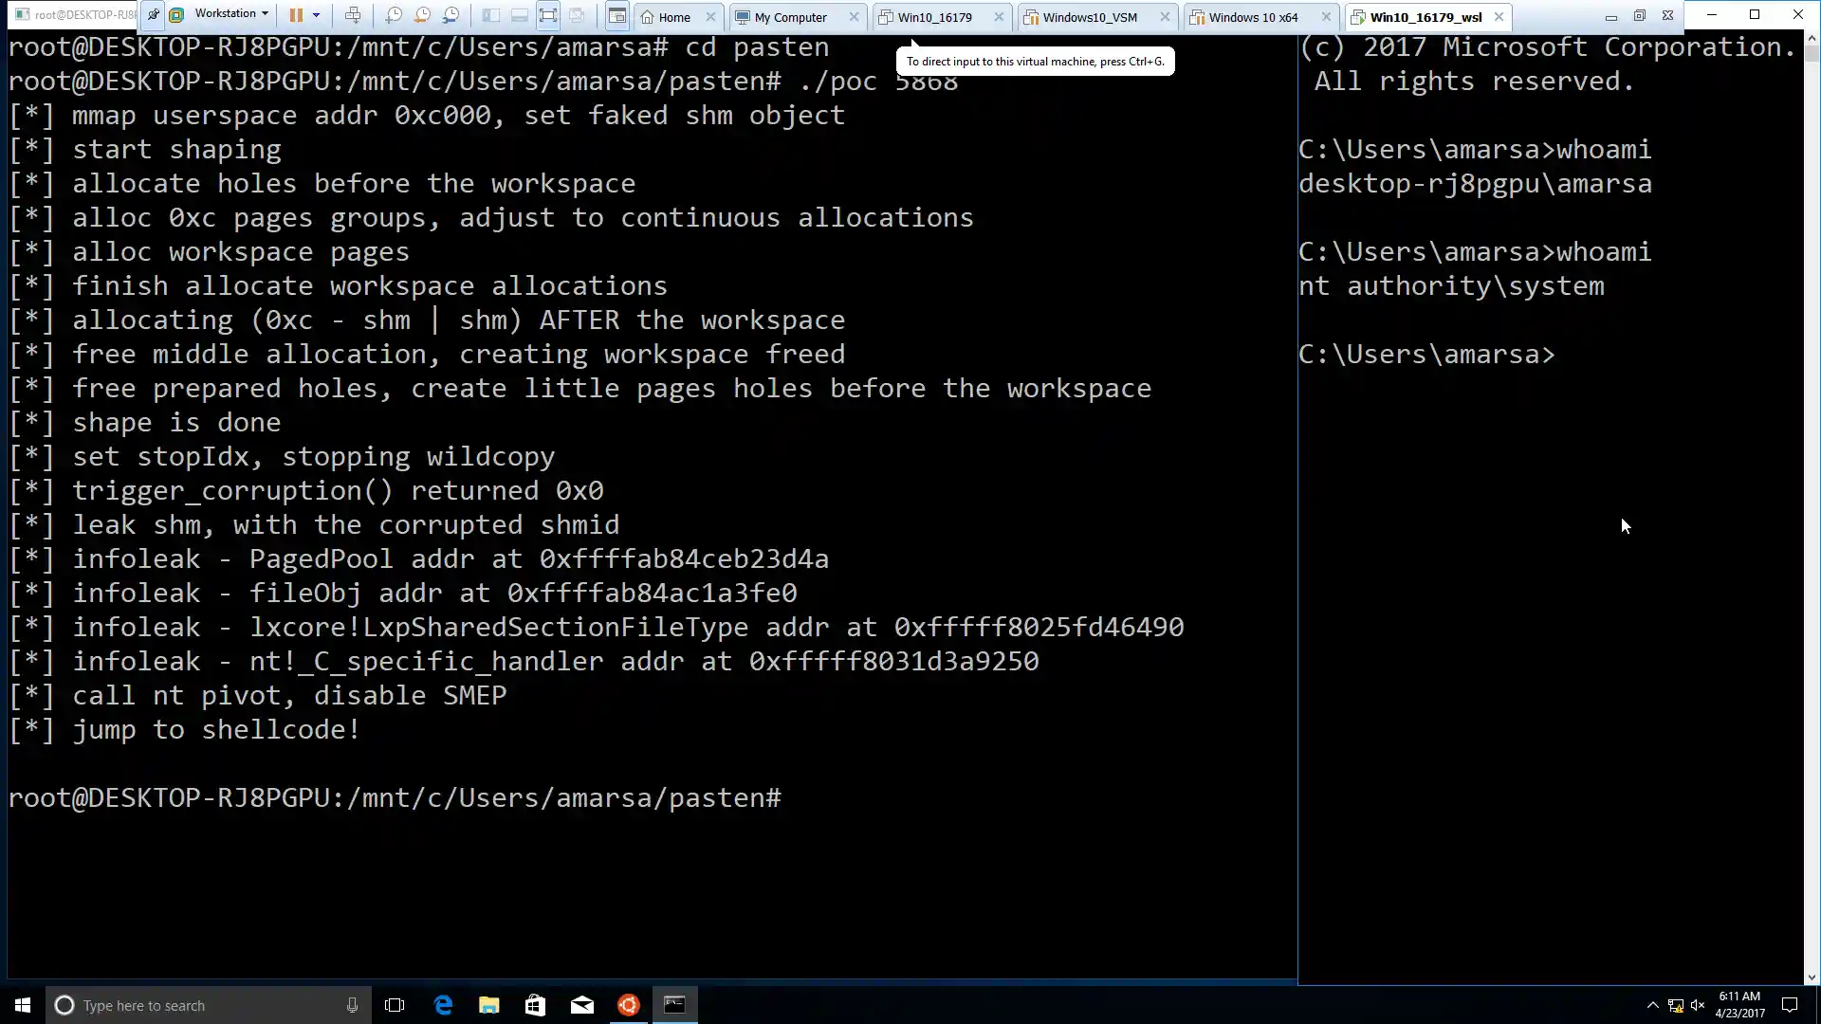Toggle the console view icon
Viewport: 1821px width, 1024px height.
[617, 15]
